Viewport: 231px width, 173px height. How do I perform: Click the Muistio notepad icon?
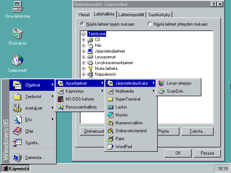pyautogui.click(x=110, y=115)
